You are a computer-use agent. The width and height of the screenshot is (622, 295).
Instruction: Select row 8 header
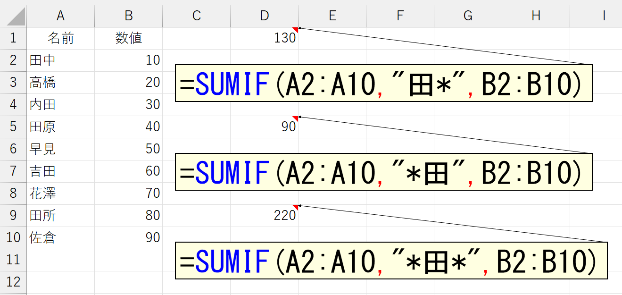tap(13, 194)
